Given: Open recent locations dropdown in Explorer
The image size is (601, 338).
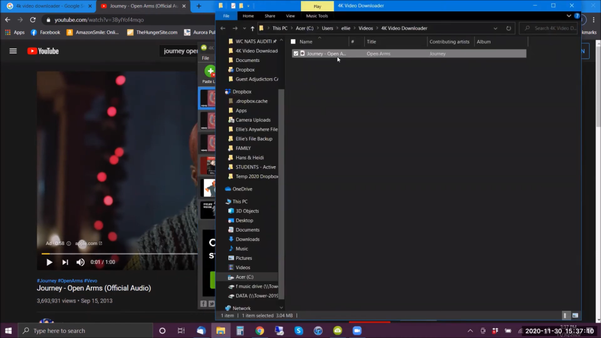Looking at the screenshot, I should (x=244, y=28).
